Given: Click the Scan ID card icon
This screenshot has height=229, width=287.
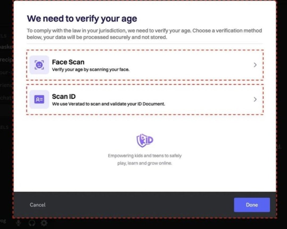Looking at the screenshot, I should (x=39, y=99).
